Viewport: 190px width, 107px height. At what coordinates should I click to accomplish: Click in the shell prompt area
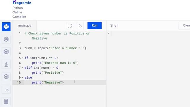tap(148, 34)
